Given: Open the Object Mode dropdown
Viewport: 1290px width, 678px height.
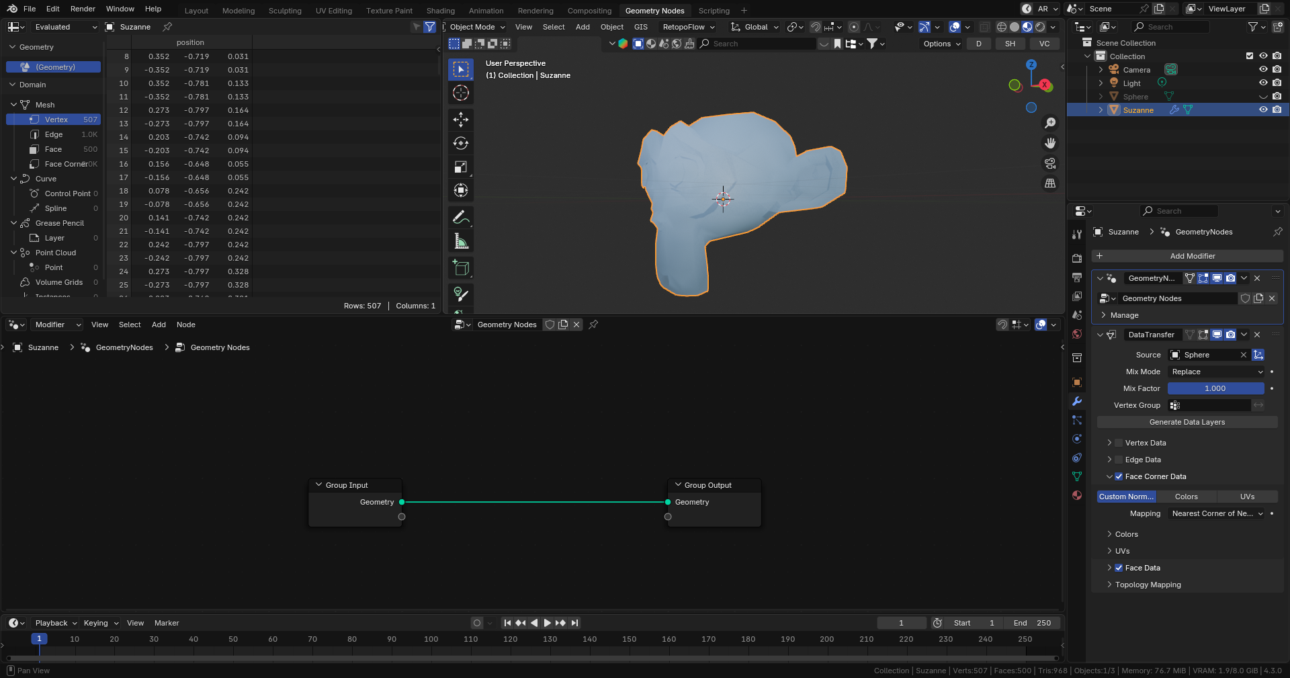Looking at the screenshot, I should 477,27.
